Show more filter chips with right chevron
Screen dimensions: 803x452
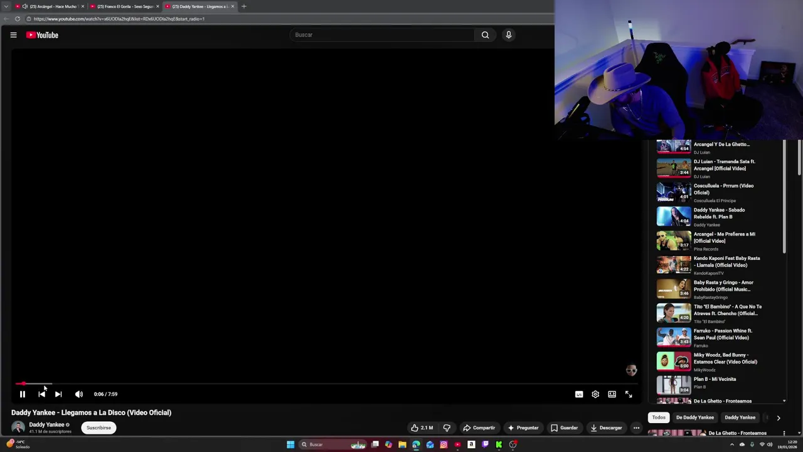click(779, 417)
